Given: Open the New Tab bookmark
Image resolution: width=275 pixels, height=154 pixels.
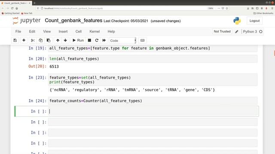Looking at the screenshot, I should [x=27, y=13].
